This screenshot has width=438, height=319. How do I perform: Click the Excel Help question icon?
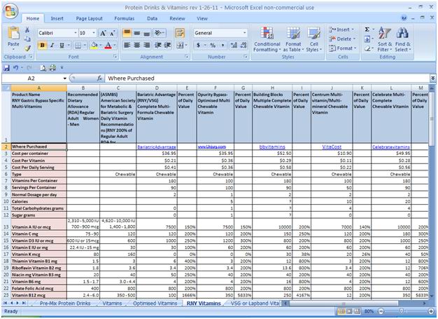click(x=404, y=18)
